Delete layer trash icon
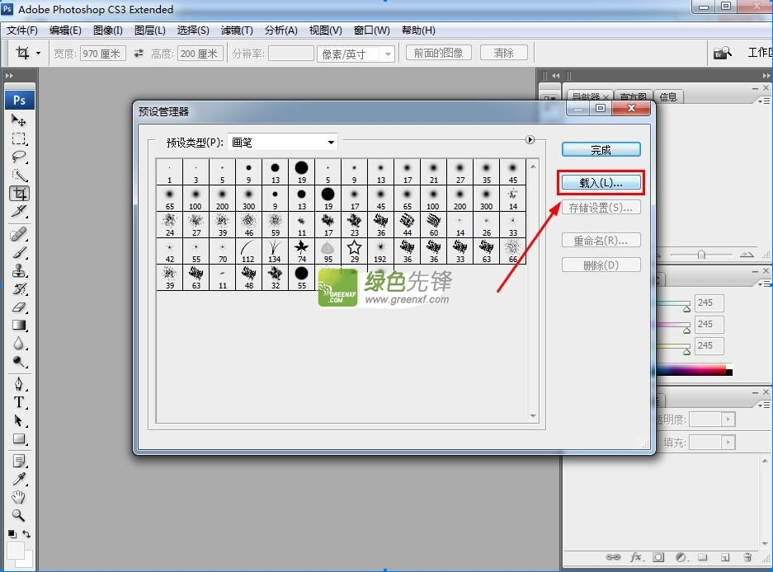This screenshot has height=572, width=773. (x=748, y=557)
